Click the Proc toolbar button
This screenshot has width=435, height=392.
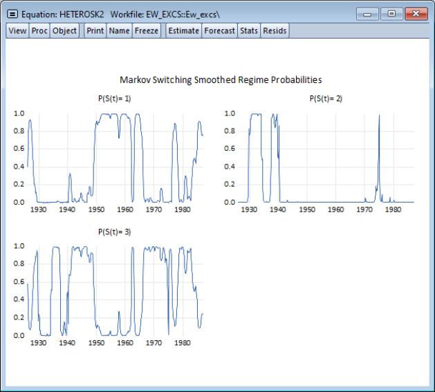pyautogui.click(x=39, y=30)
